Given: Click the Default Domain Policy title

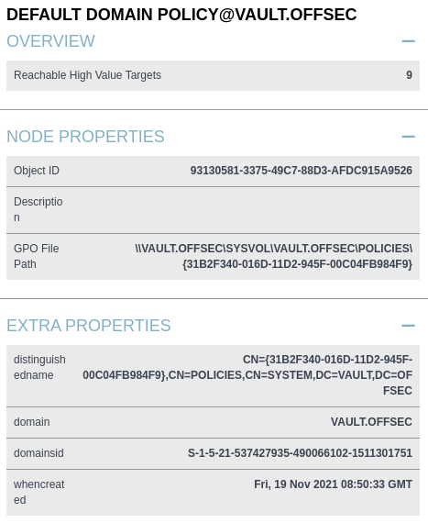Looking at the screenshot, I should 181,15.
